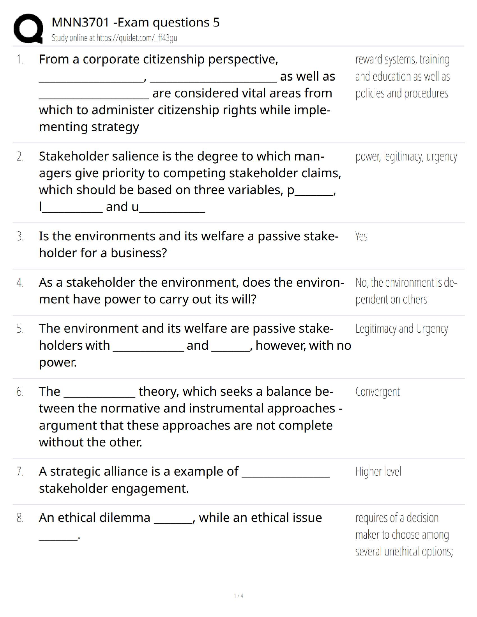
Task: Click the 'Convergent' answer text
Action: (x=377, y=392)
